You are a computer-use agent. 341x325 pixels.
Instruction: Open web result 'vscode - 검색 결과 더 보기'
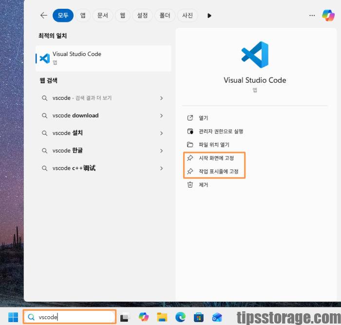(x=102, y=98)
